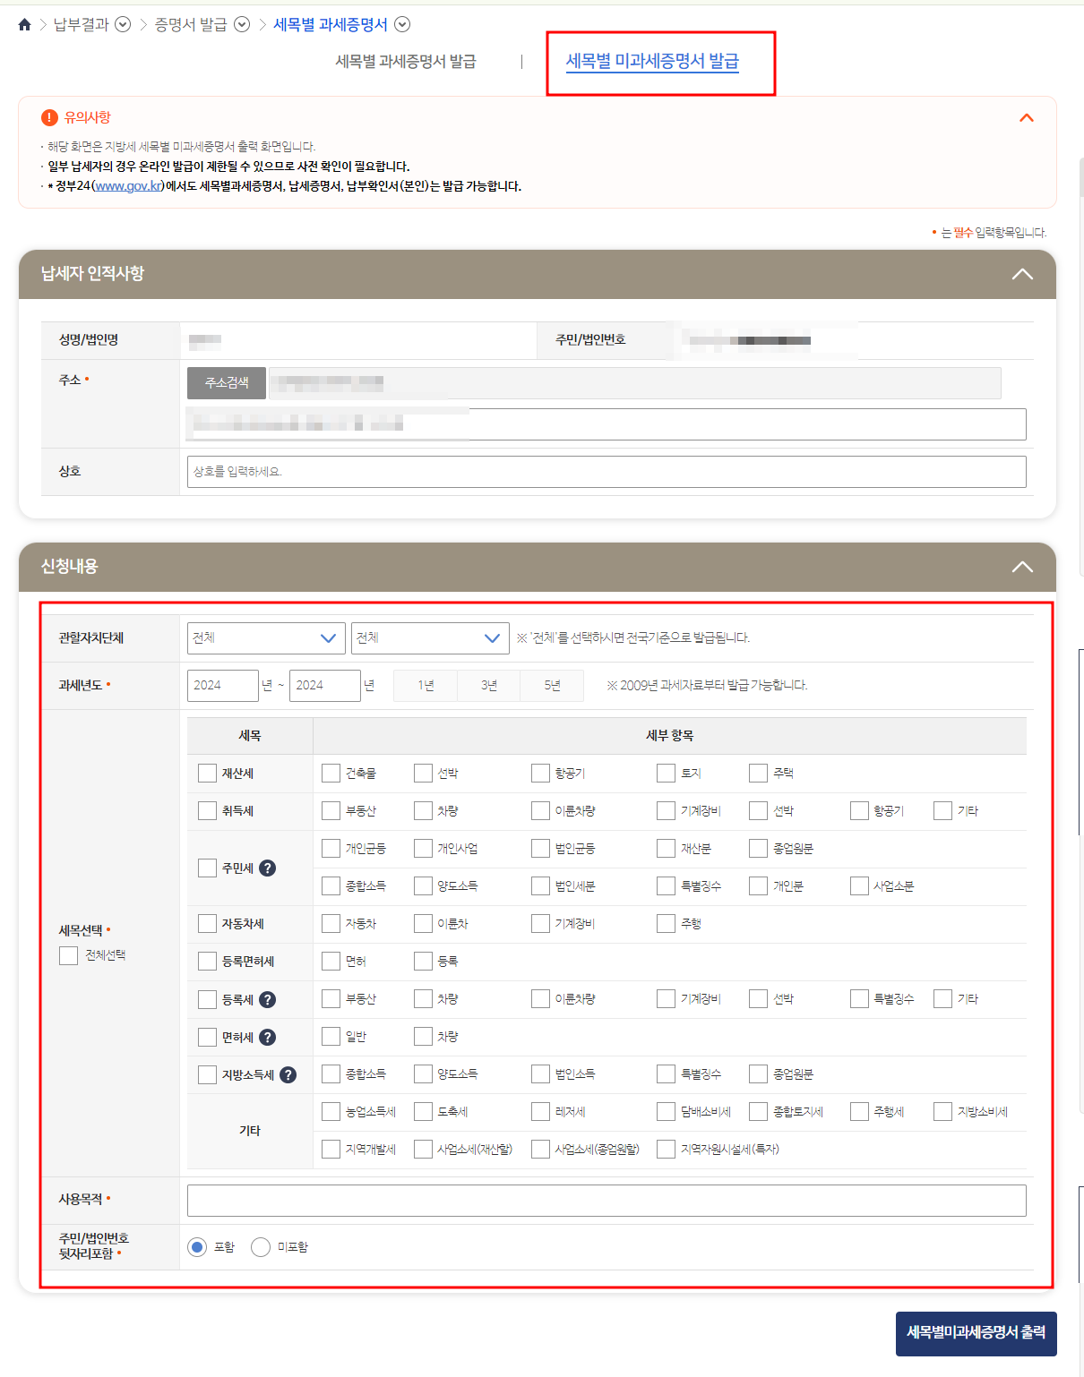Image resolution: width=1084 pixels, height=1377 pixels.
Task: Check the 전체선택 checkbox
Action: (x=68, y=955)
